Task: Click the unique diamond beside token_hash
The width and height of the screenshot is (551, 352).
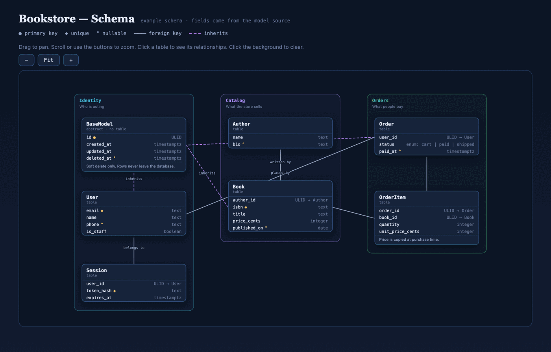Action: coord(115,291)
